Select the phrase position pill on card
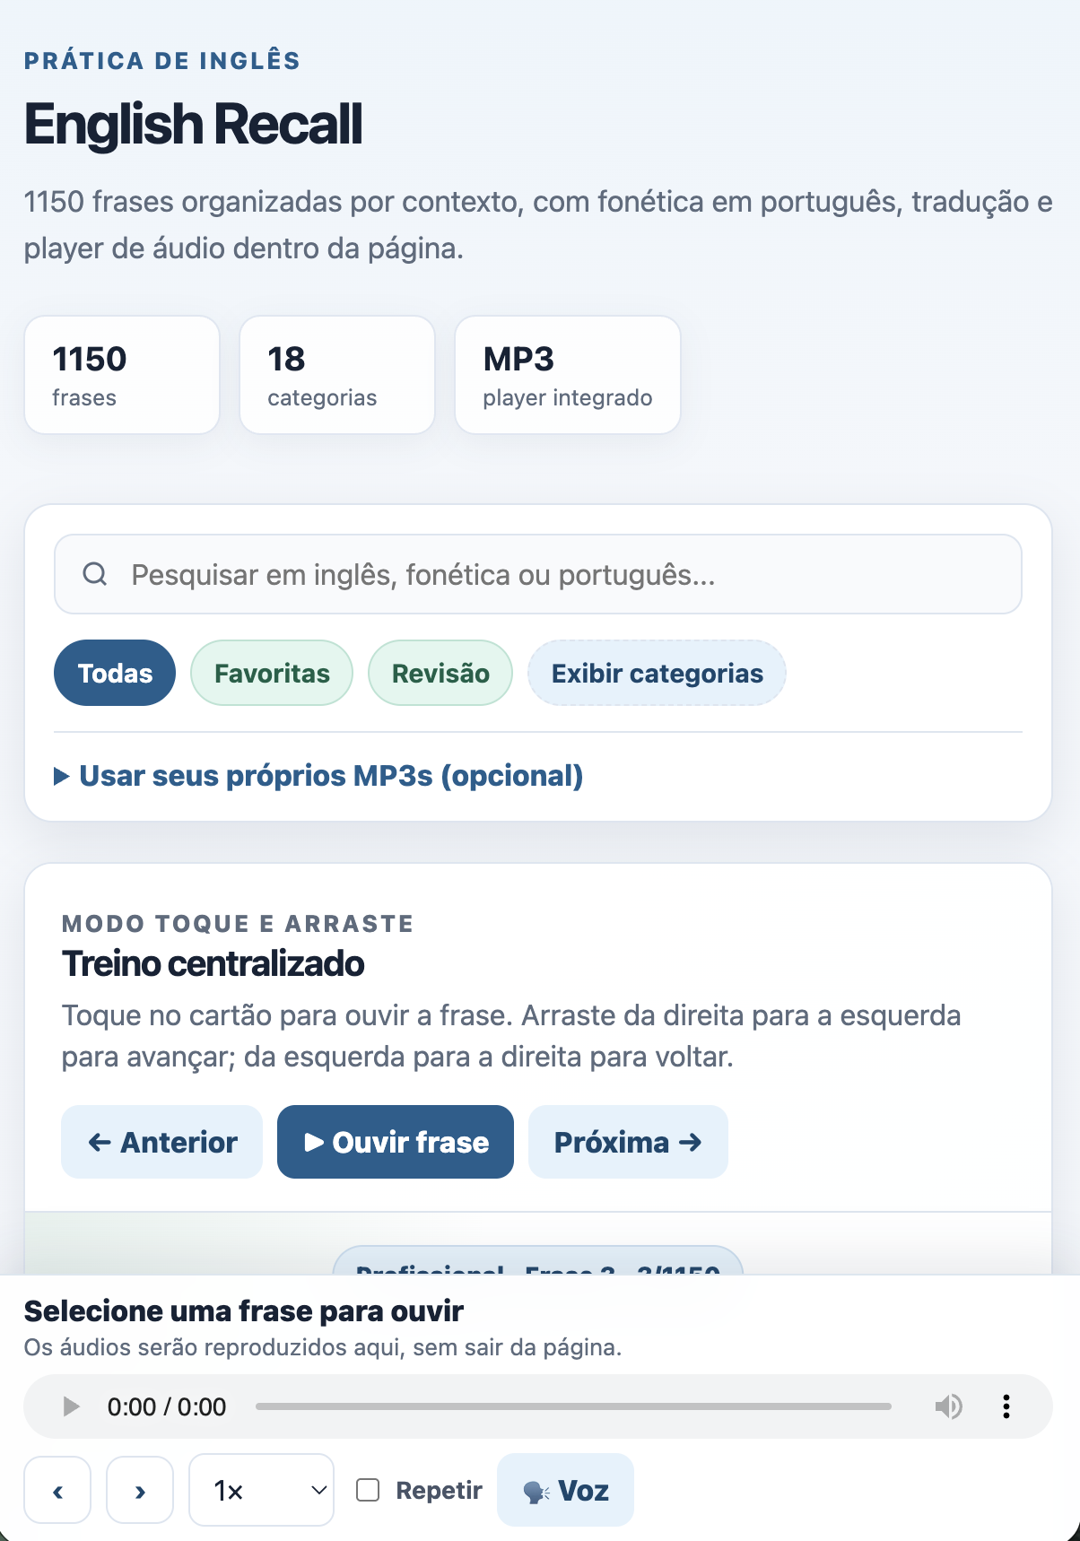The width and height of the screenshot is (1080, 1541). pyautogui.click(x=538, y=1261)
